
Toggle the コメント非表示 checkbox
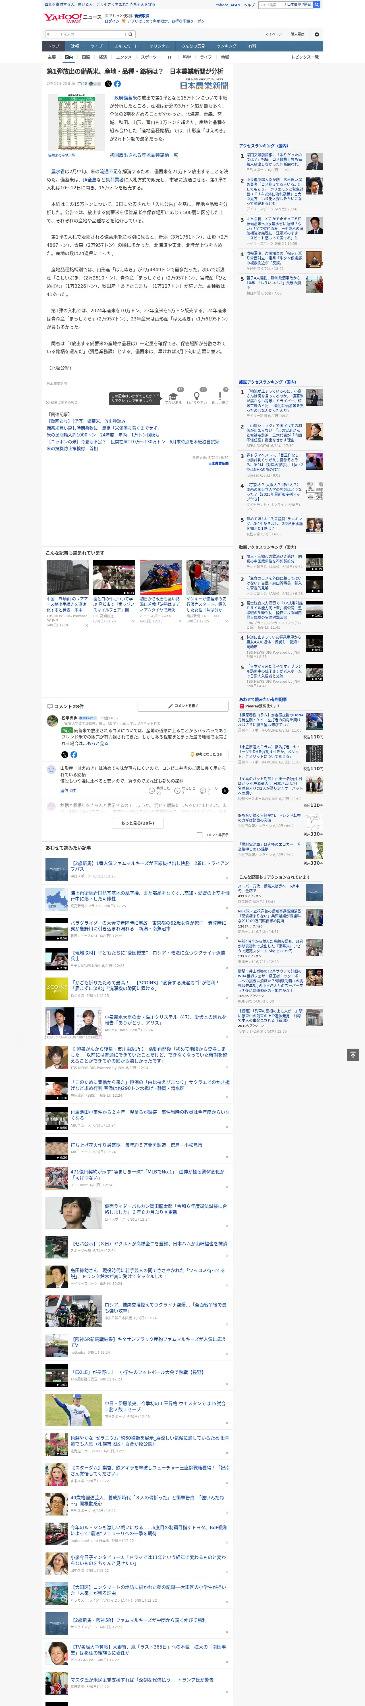click(x=199, y=835)
